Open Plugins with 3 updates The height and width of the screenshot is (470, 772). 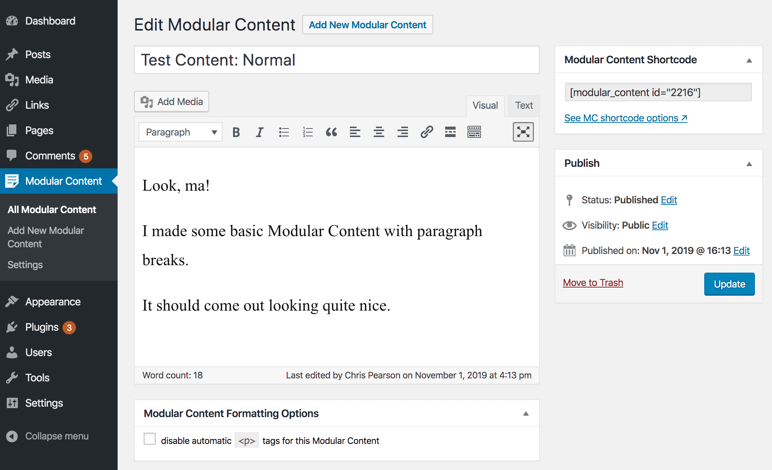[x=59, y=327]
